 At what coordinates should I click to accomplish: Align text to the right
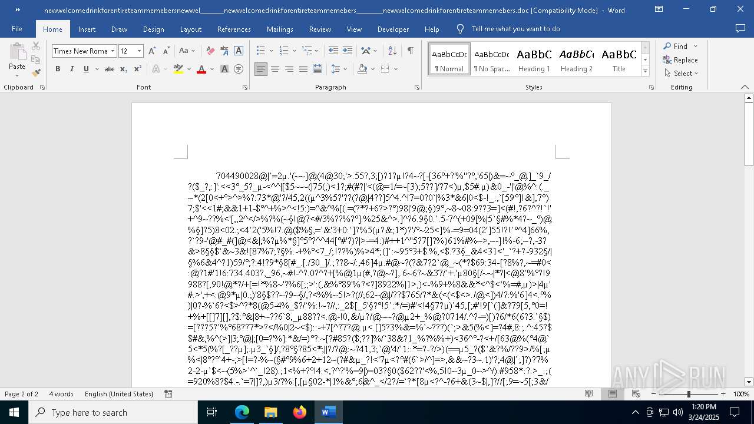pos(289,69)
